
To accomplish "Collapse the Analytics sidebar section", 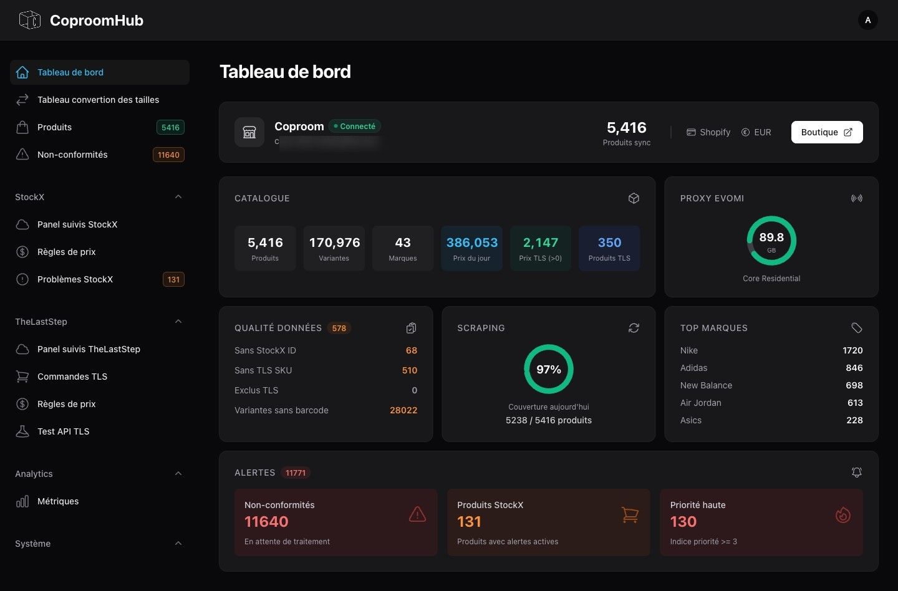I will tap(178, 474).
